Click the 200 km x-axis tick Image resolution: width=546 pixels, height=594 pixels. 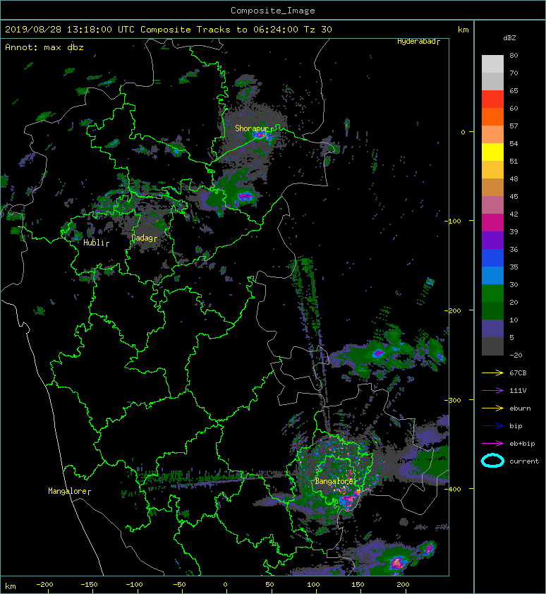[403, 585]
